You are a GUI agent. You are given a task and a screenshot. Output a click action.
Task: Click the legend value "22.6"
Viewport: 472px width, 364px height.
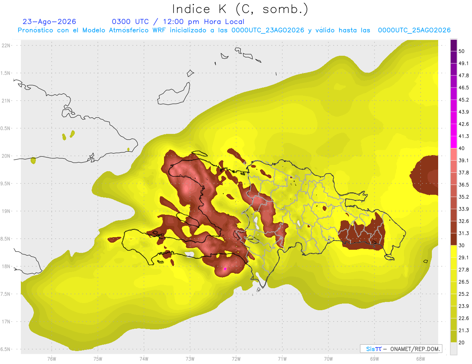464,318
